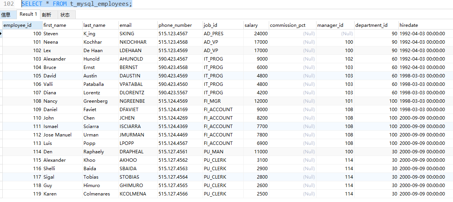This screenshot has height=202, width=453.
Task: Click the FI_MGR job cell
Action: pos(223,101)
